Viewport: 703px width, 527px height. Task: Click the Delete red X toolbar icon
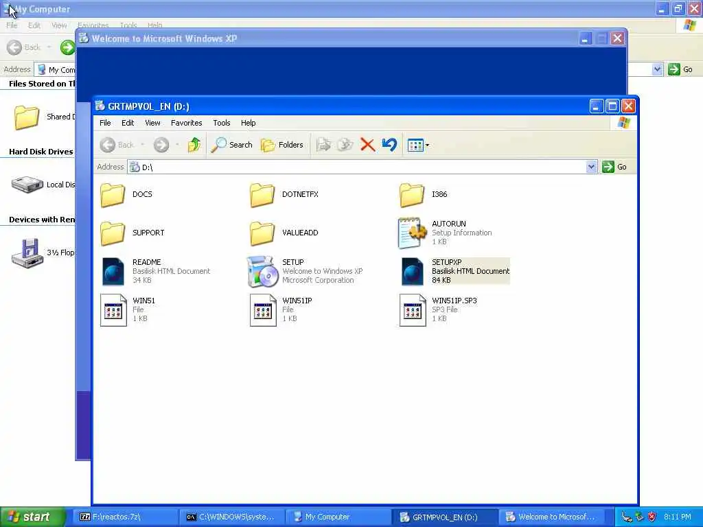click(x=368, y=145)
